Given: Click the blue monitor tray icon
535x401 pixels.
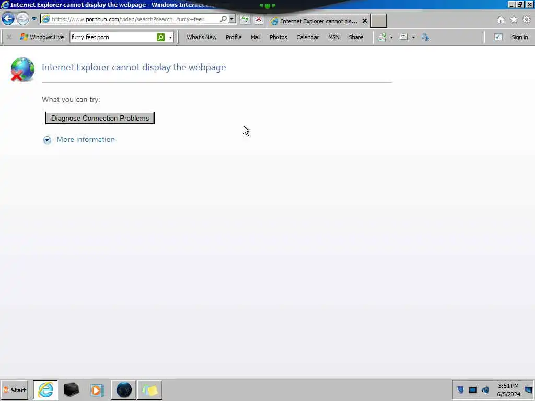Looking at the screenshot, I should pyautogui.click(x=472, y=390).
